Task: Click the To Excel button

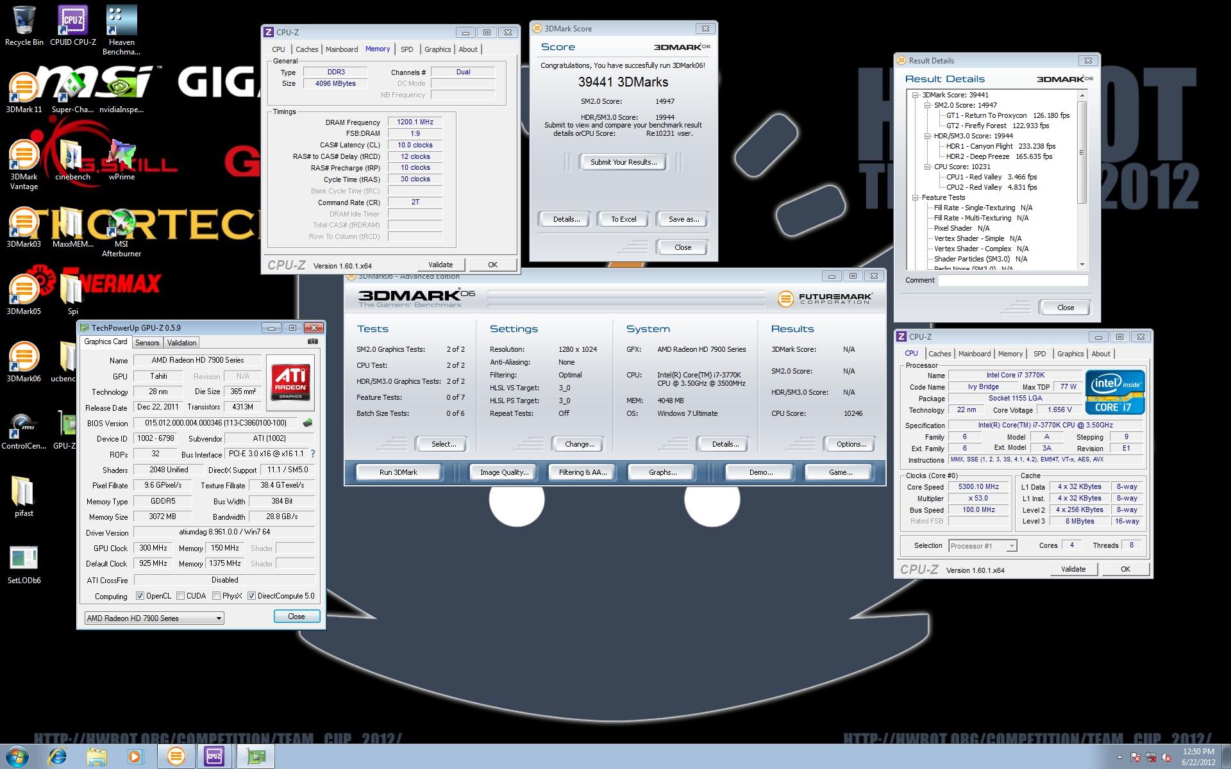Action: [x=623, y=219]
